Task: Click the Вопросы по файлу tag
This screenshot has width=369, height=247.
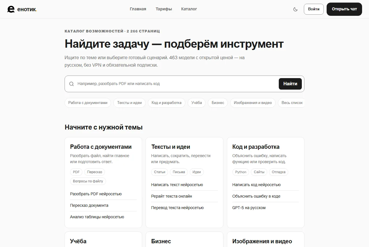Action: (x=88, y=181)
